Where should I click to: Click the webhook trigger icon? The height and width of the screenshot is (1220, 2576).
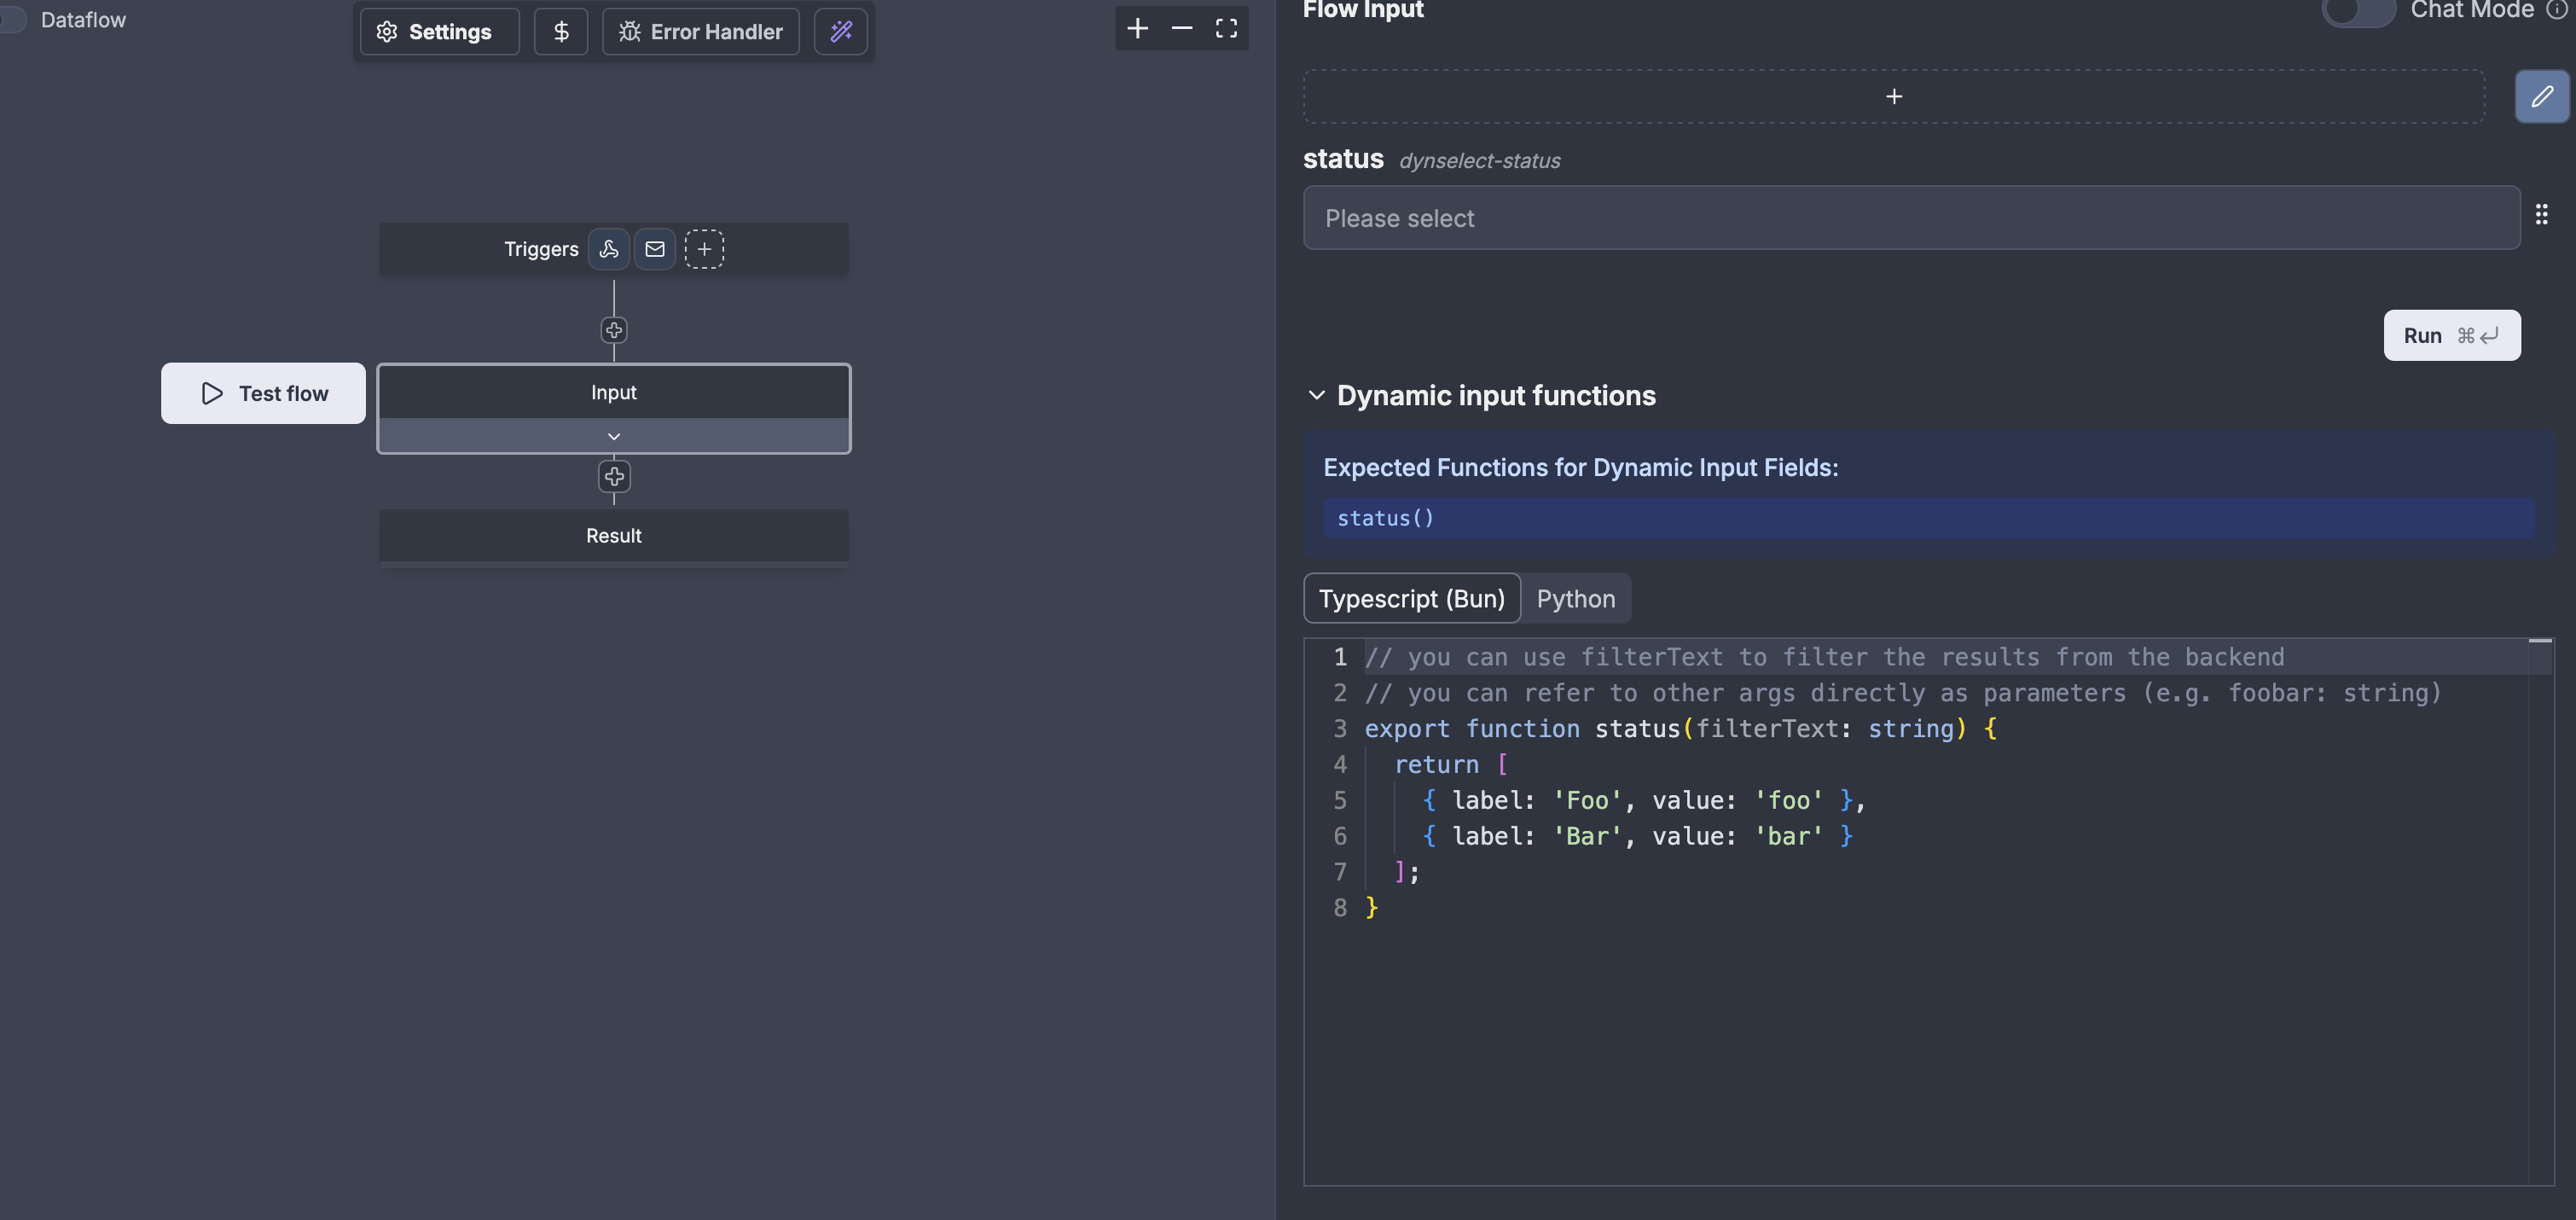608,249
